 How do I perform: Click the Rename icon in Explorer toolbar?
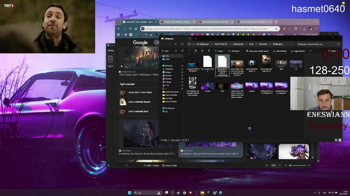(196, 51)
